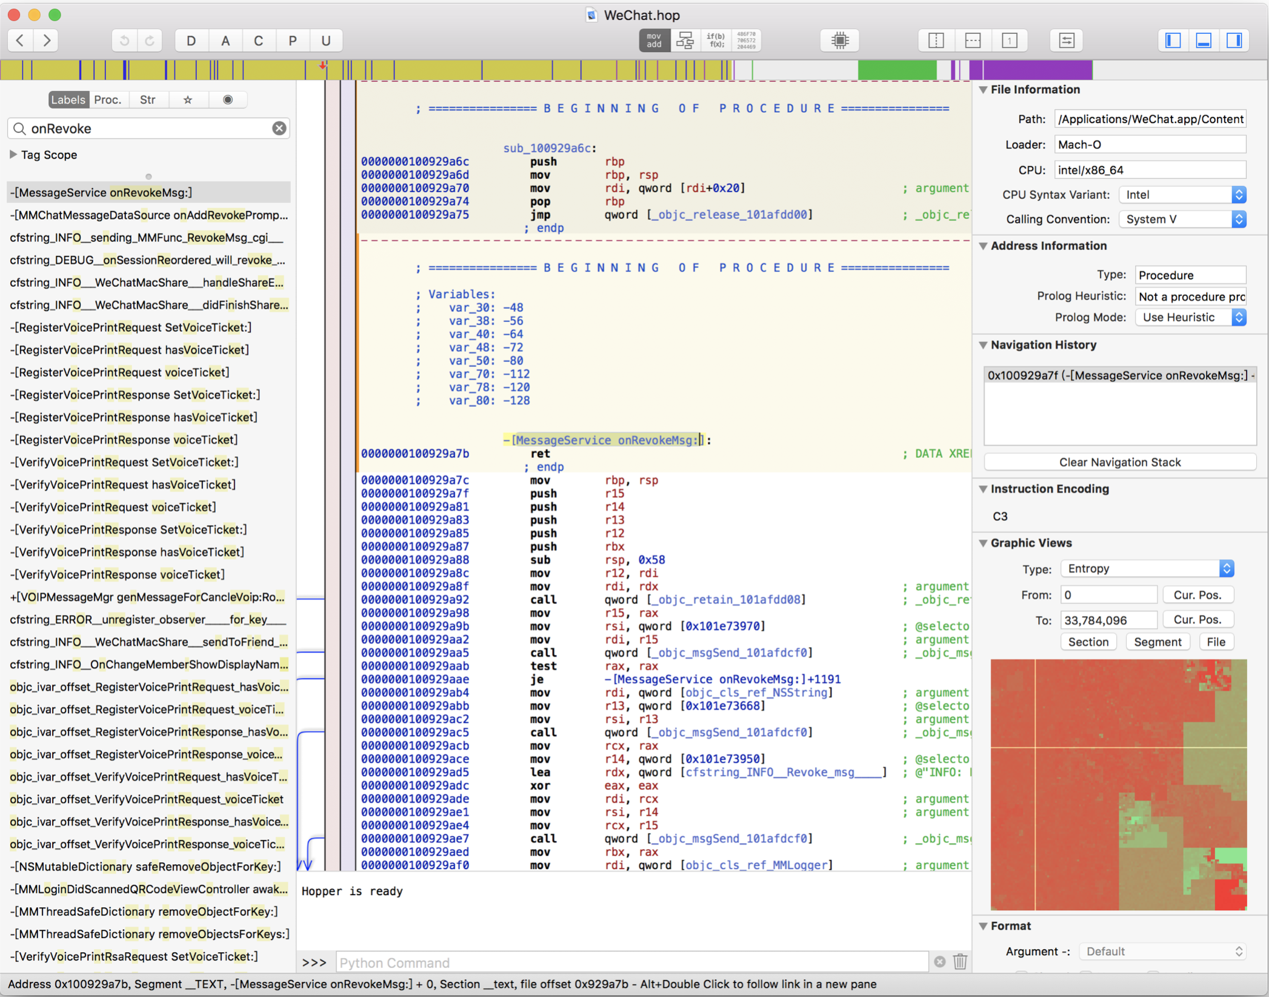Select -[RegisterVoicePrintRequest hasVoiceTicket] label
Screen dimensions: 1269x997
coord(149,350)
